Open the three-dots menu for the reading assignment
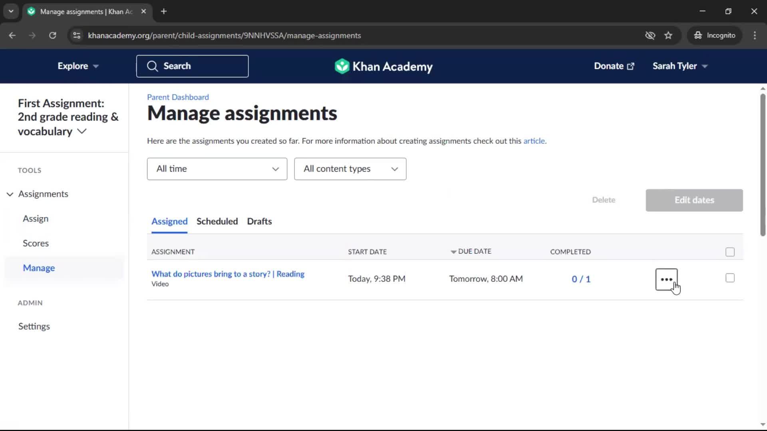 (666, 279)
